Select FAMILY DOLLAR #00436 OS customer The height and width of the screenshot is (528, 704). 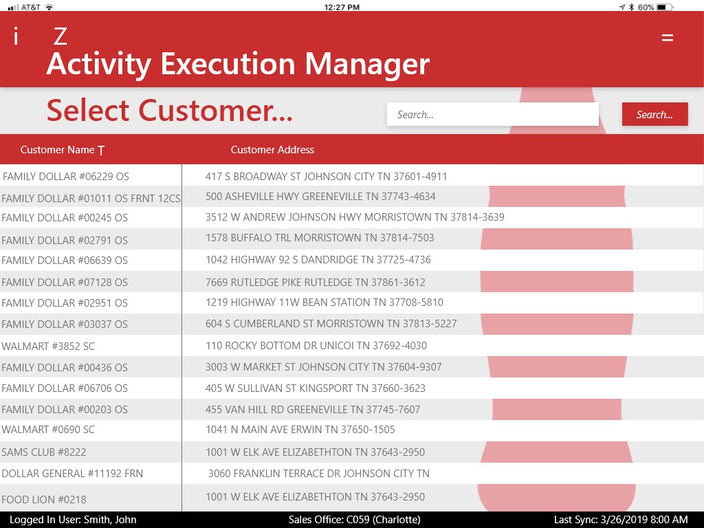[x=65, y=367]
